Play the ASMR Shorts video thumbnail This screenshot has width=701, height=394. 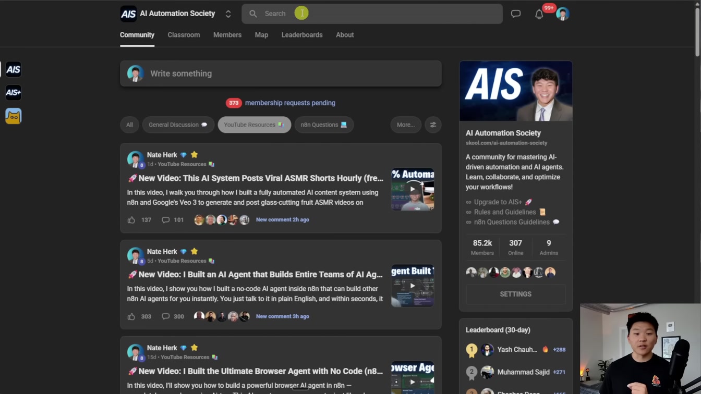(413, 189)
